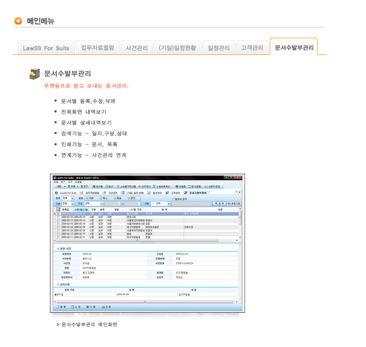Open 탭 도움말 in the toolbar

[x=194, y=186]
